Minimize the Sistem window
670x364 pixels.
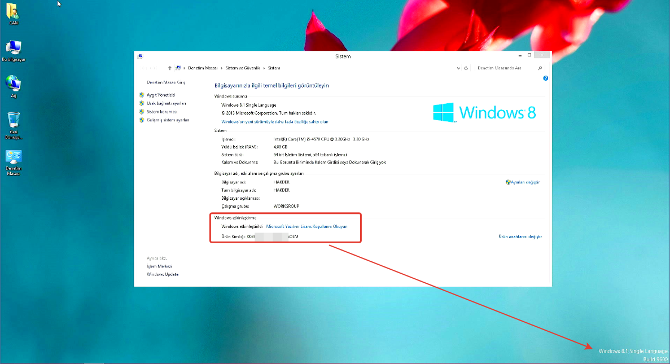(520, 55)
